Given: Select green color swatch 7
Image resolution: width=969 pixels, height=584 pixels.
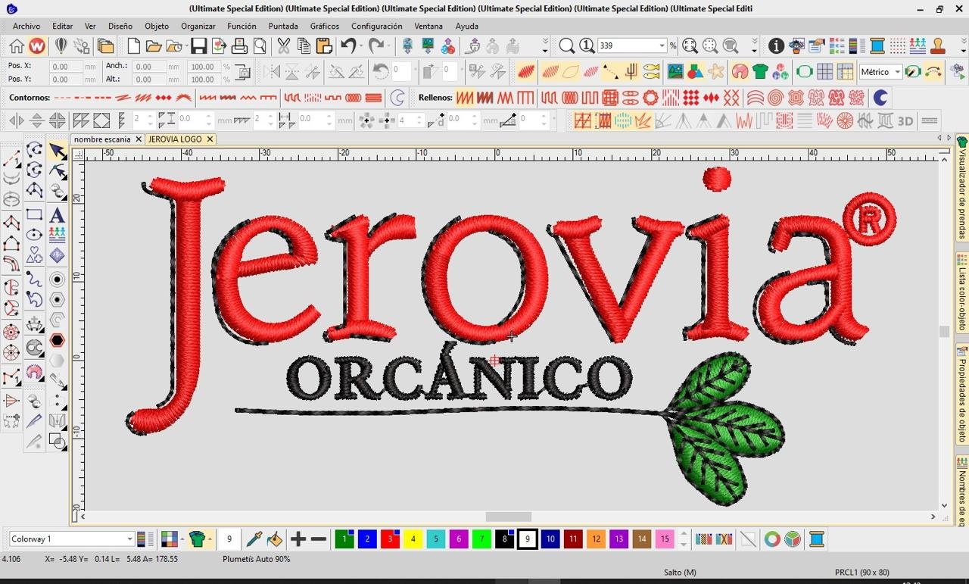Looking at the screenshot, I should [x=481, y=539].
